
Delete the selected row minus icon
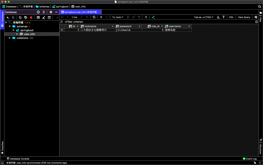(x=107, y=17)
